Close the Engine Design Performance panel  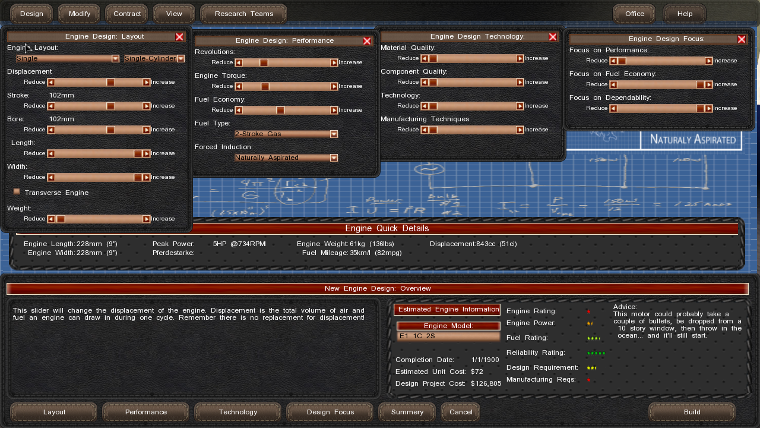tap(366, 41)
